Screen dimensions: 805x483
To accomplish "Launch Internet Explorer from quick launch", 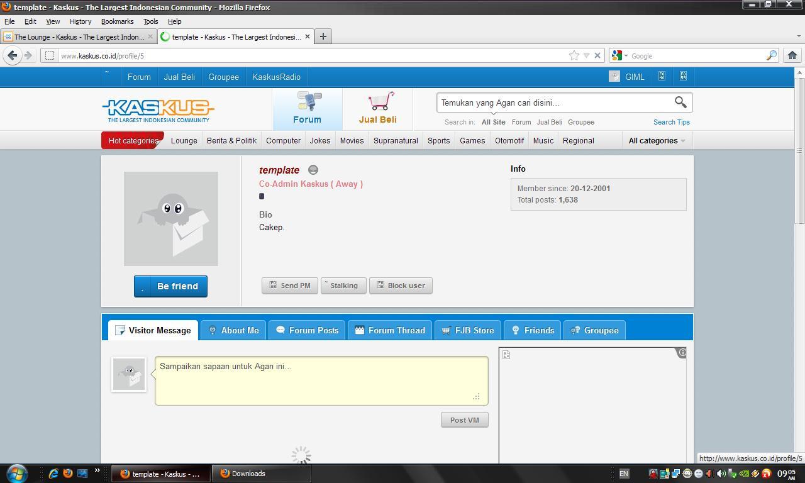I will click(53, 473).
